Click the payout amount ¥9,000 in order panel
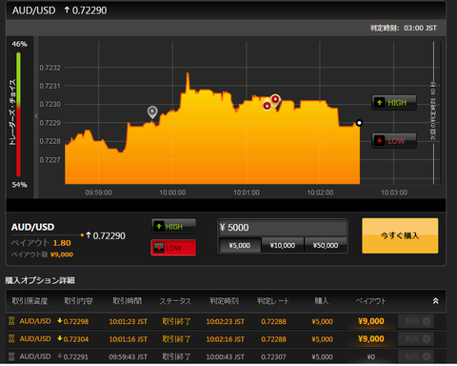The width and height of the screenshot is (457, 366). coord(62,254)
